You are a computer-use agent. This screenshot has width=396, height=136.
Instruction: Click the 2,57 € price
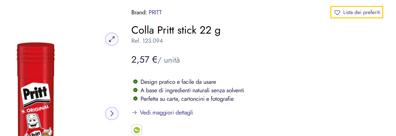[145, 60]
